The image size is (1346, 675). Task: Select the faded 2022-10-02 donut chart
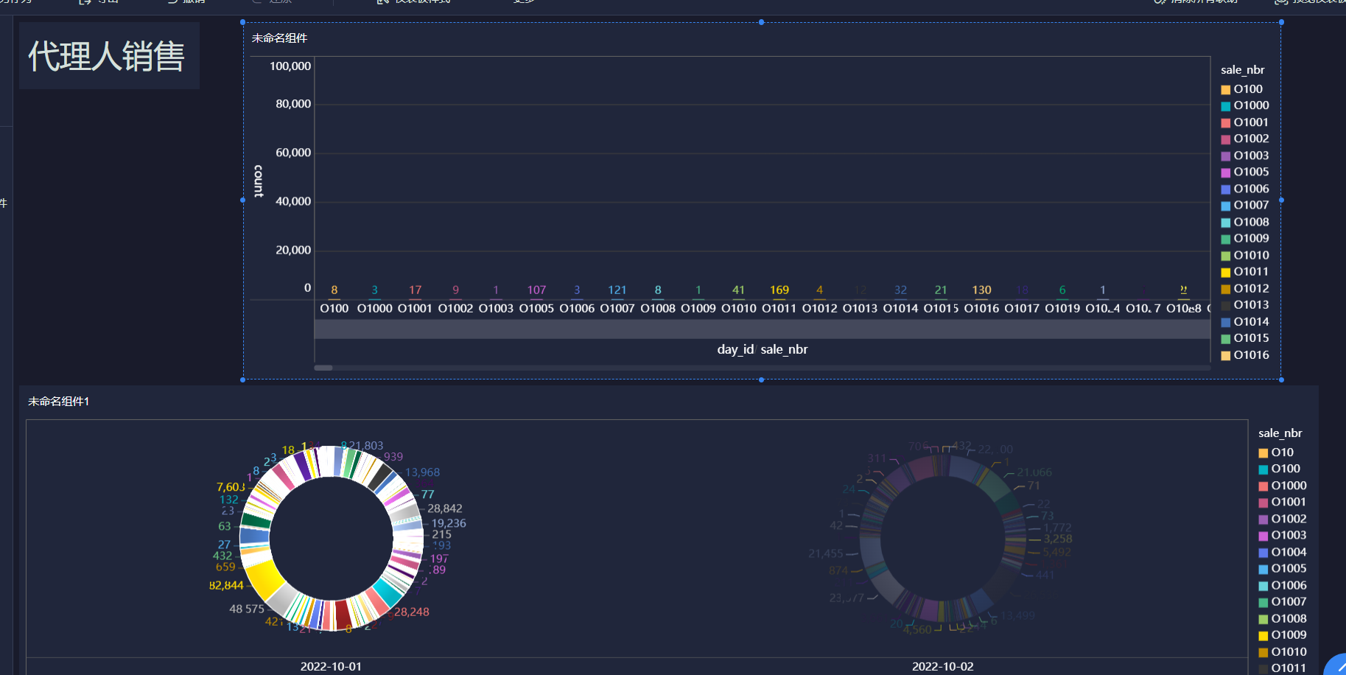tap(943, 539)
